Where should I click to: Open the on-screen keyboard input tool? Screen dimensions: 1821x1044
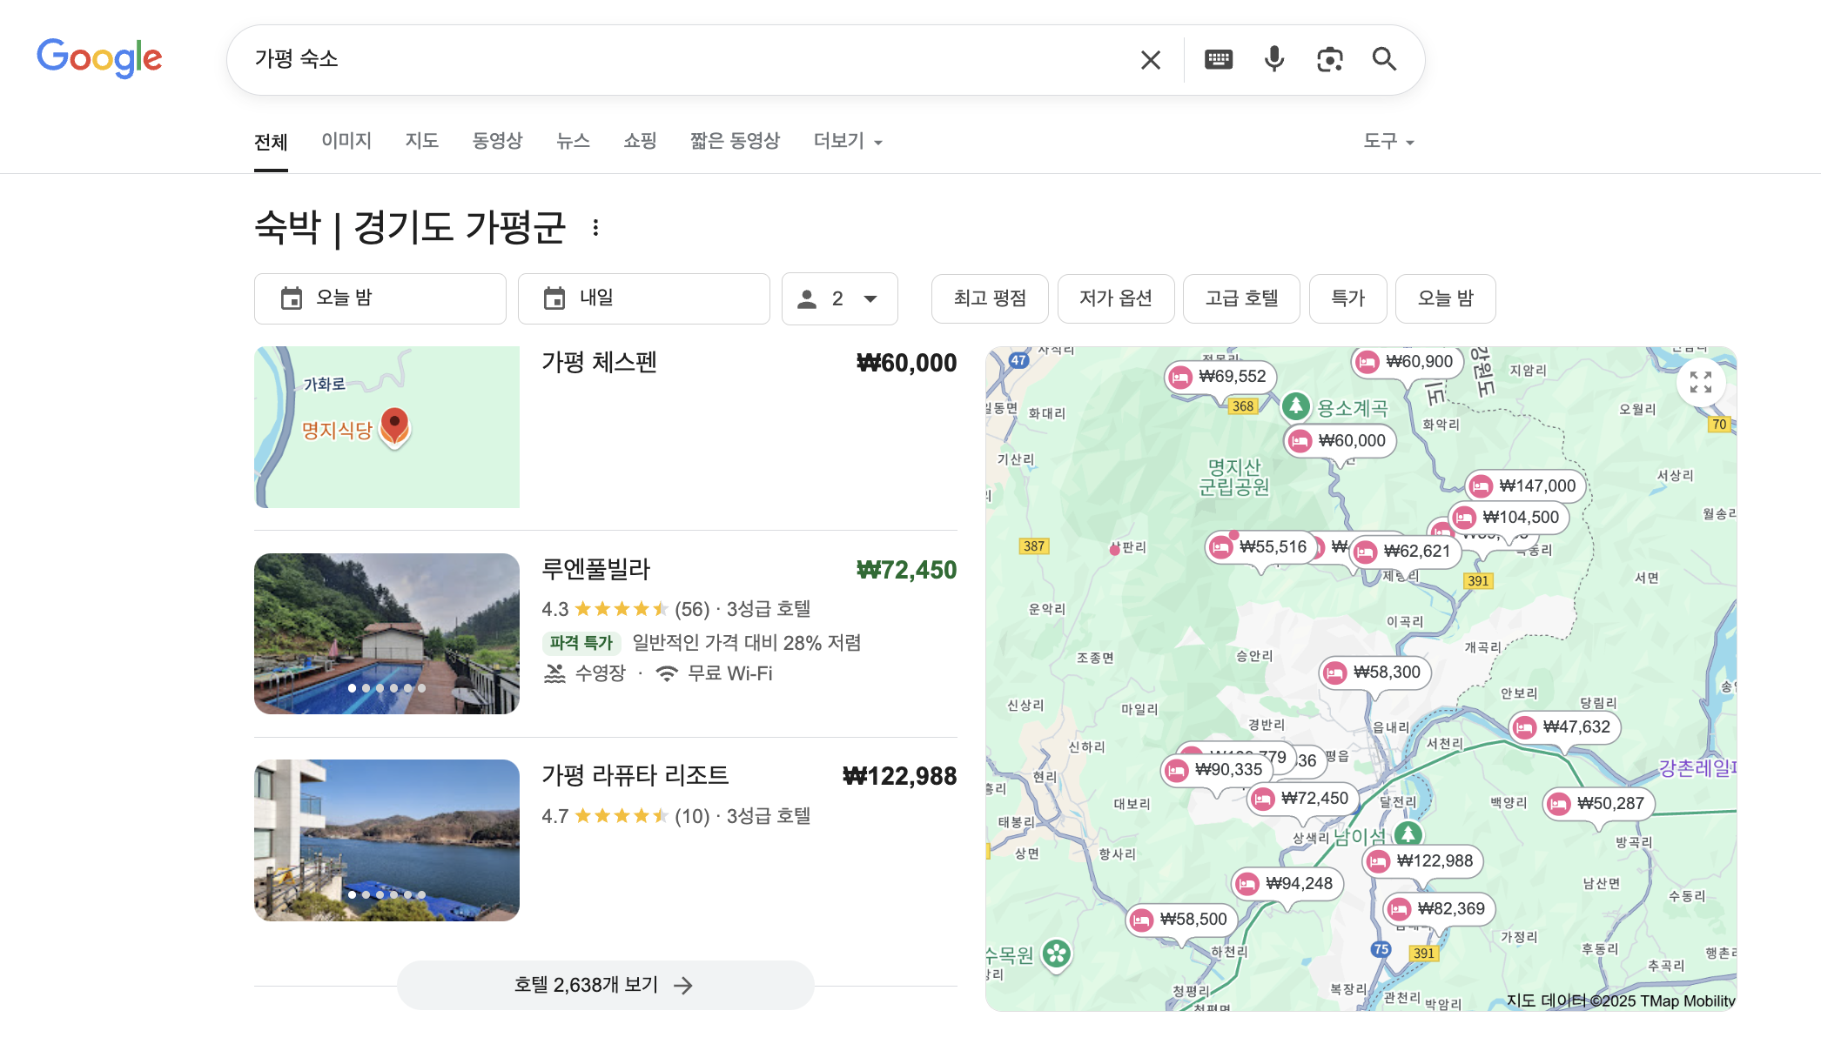(x=1218, y=59)
